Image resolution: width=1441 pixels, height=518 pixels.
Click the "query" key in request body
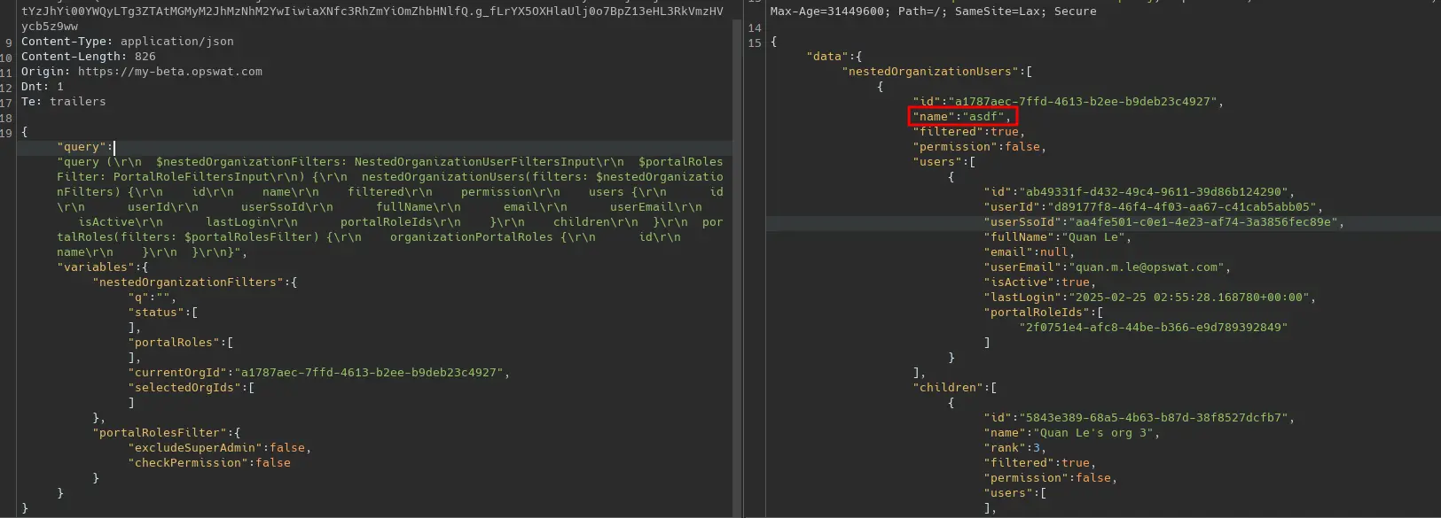tap(82, 147)
